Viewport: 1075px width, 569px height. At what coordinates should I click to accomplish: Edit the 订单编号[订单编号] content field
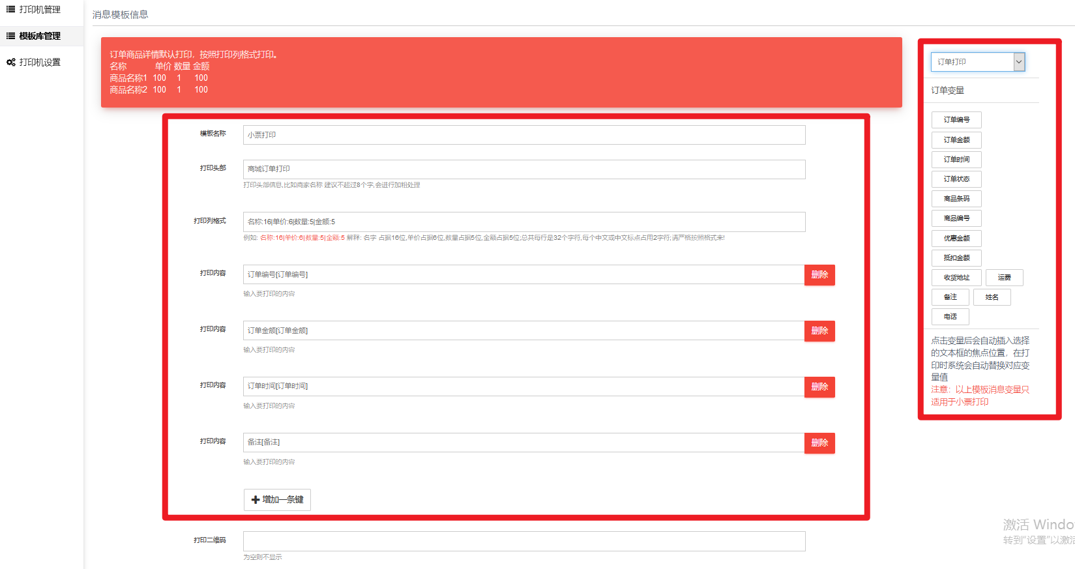[523, 274]
